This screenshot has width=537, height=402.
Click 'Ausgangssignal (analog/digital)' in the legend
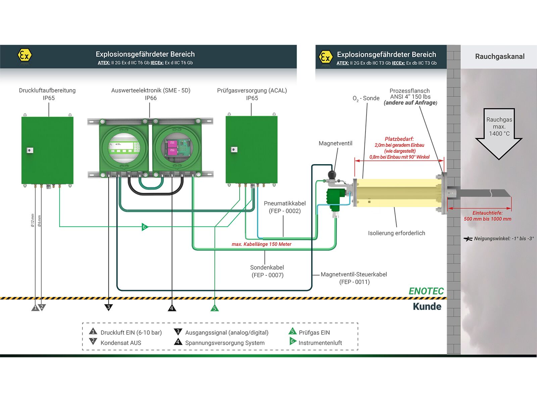pyautogui.click(x=227, y=333)
